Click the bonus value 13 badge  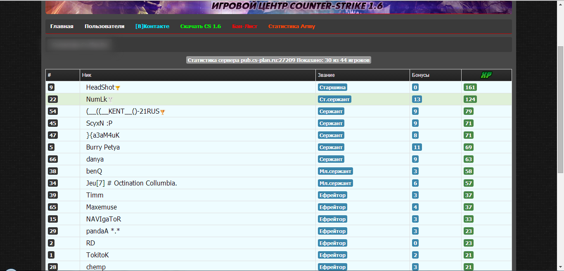(417, 100)
